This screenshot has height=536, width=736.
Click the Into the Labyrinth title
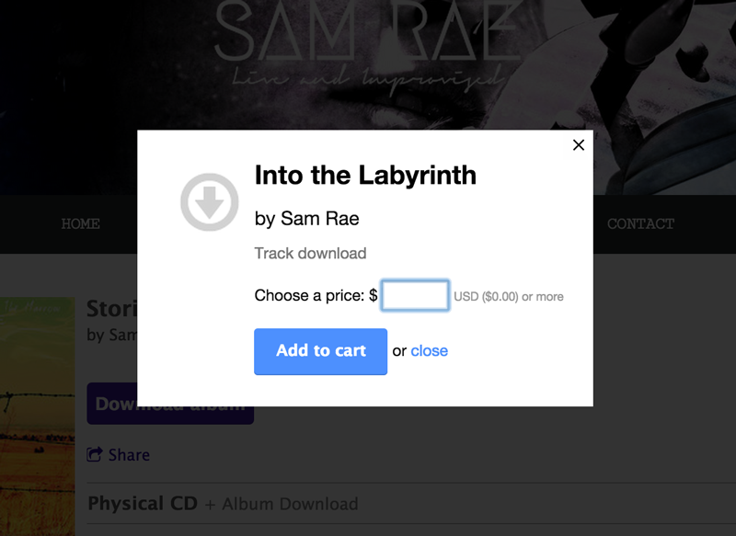[x=365, y=176]
